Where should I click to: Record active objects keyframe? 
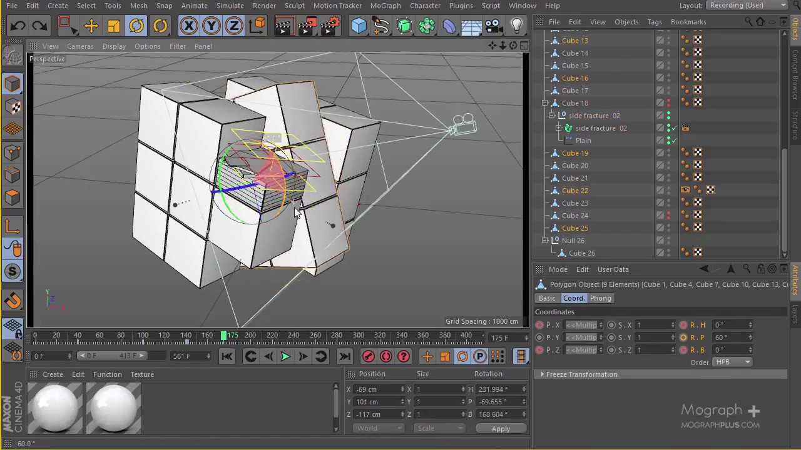point(368,356)
